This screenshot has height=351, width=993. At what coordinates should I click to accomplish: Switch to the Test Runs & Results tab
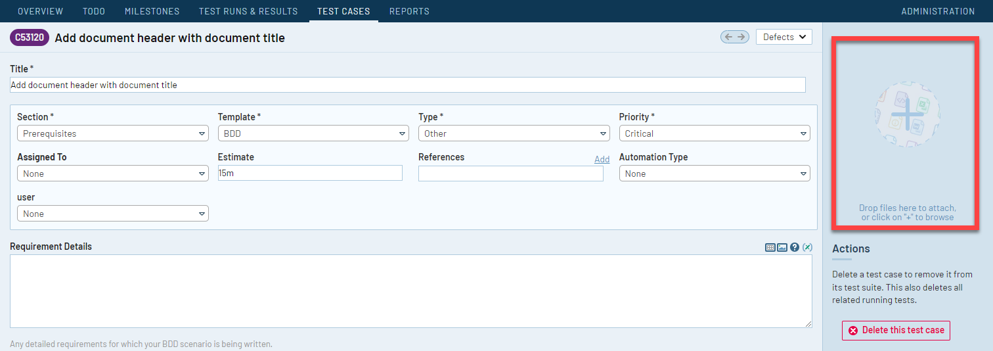(248, 11)
